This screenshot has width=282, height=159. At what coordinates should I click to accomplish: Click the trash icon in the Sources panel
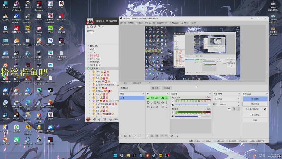click(152, 136)
